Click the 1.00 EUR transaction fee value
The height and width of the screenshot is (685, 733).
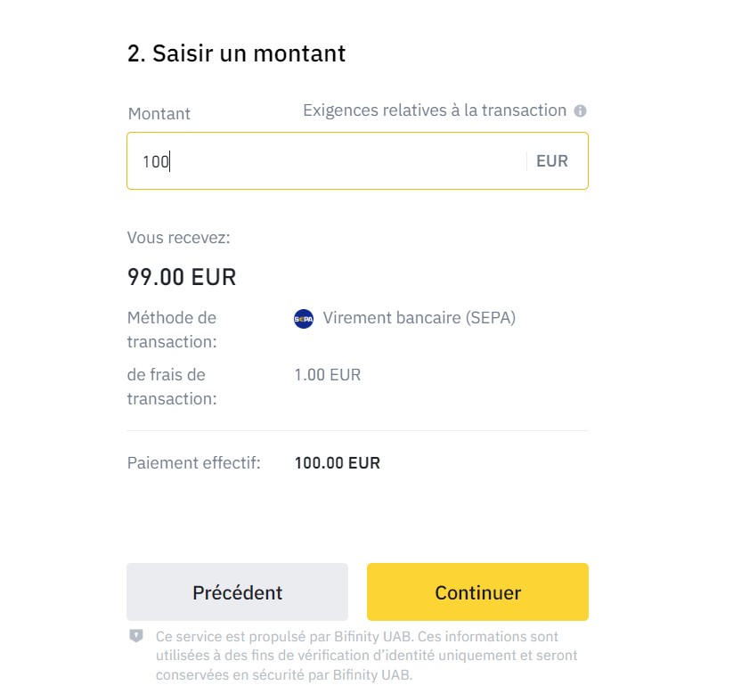coord(328,374)
